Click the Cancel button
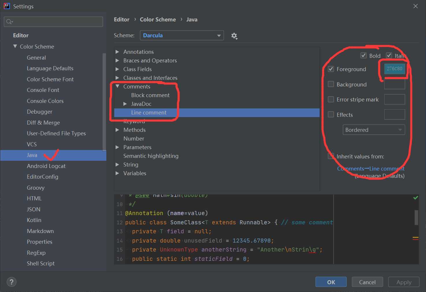The width and height of the screenshot is (426, 292). tap(367, 282)
